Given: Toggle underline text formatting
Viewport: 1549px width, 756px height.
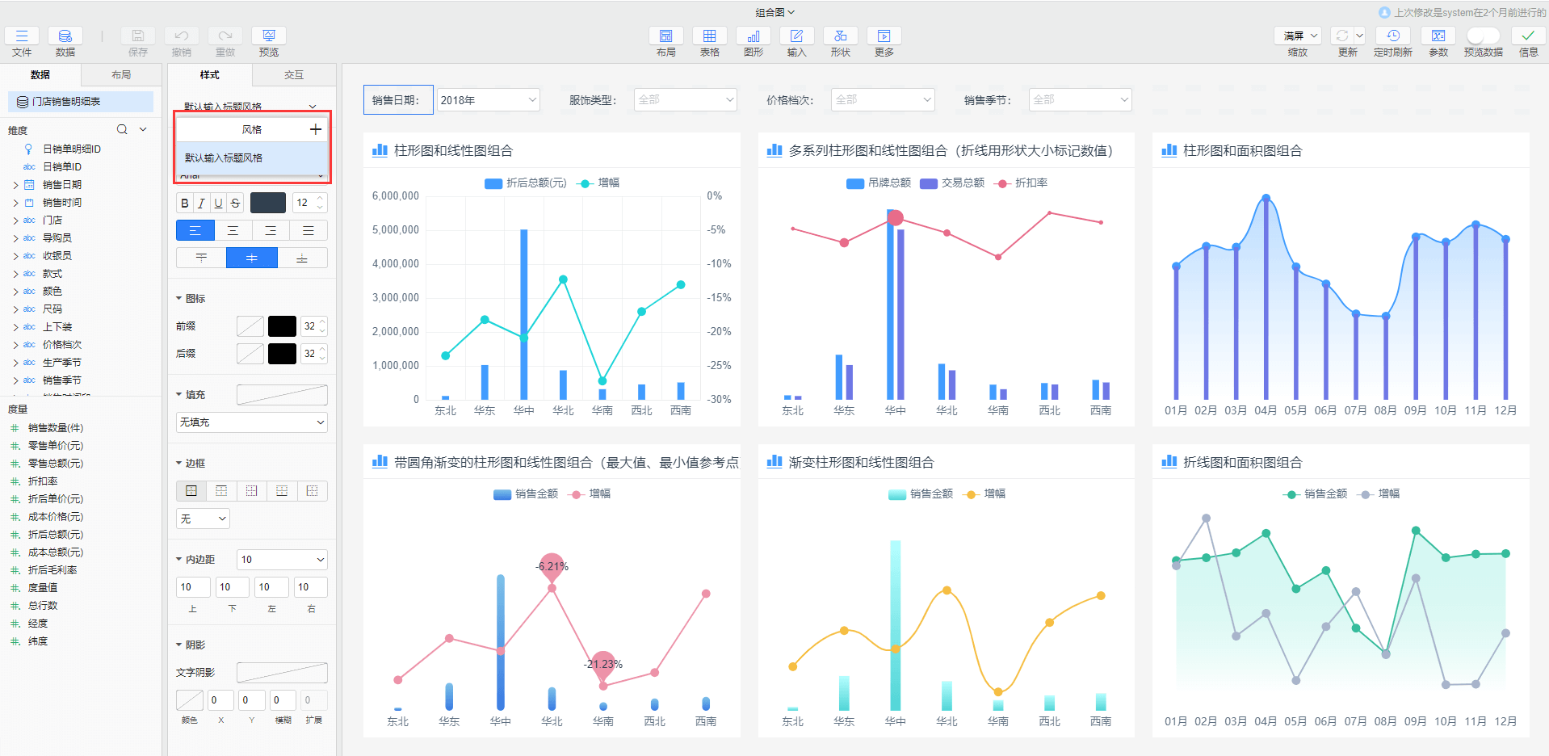Looking at the screenshot, I should (x=217, y=203).
